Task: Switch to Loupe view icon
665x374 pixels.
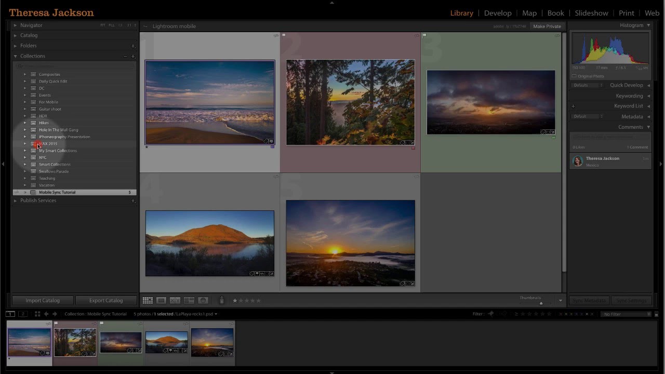Action: pos(162,300)
